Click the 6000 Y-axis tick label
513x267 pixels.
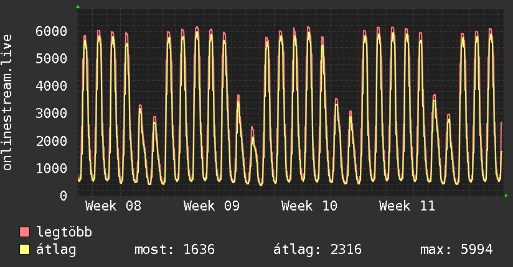pyautogui.click(x=50, y=32)
